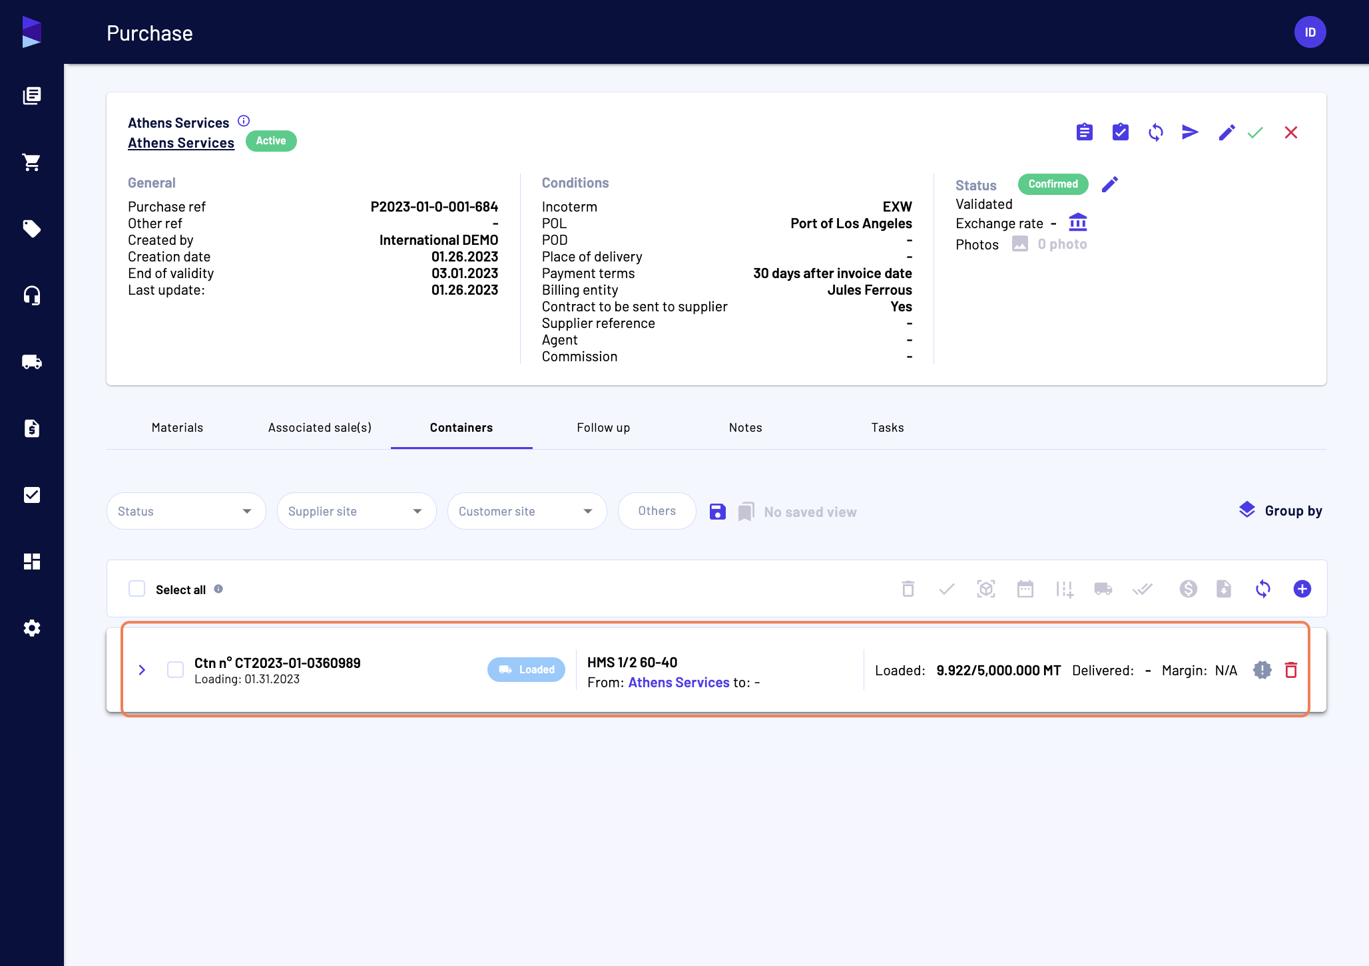
Task: Click the 0 photo placeholder
Action: click(x=1049, y=244)
